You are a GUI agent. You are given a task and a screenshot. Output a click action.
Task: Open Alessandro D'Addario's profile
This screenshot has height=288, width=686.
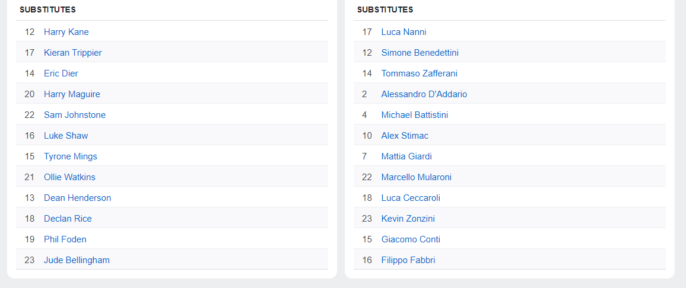tap(424, 94)
